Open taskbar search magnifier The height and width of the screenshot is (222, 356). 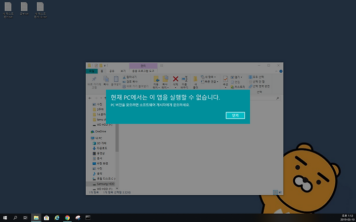(x=15, y=218)
